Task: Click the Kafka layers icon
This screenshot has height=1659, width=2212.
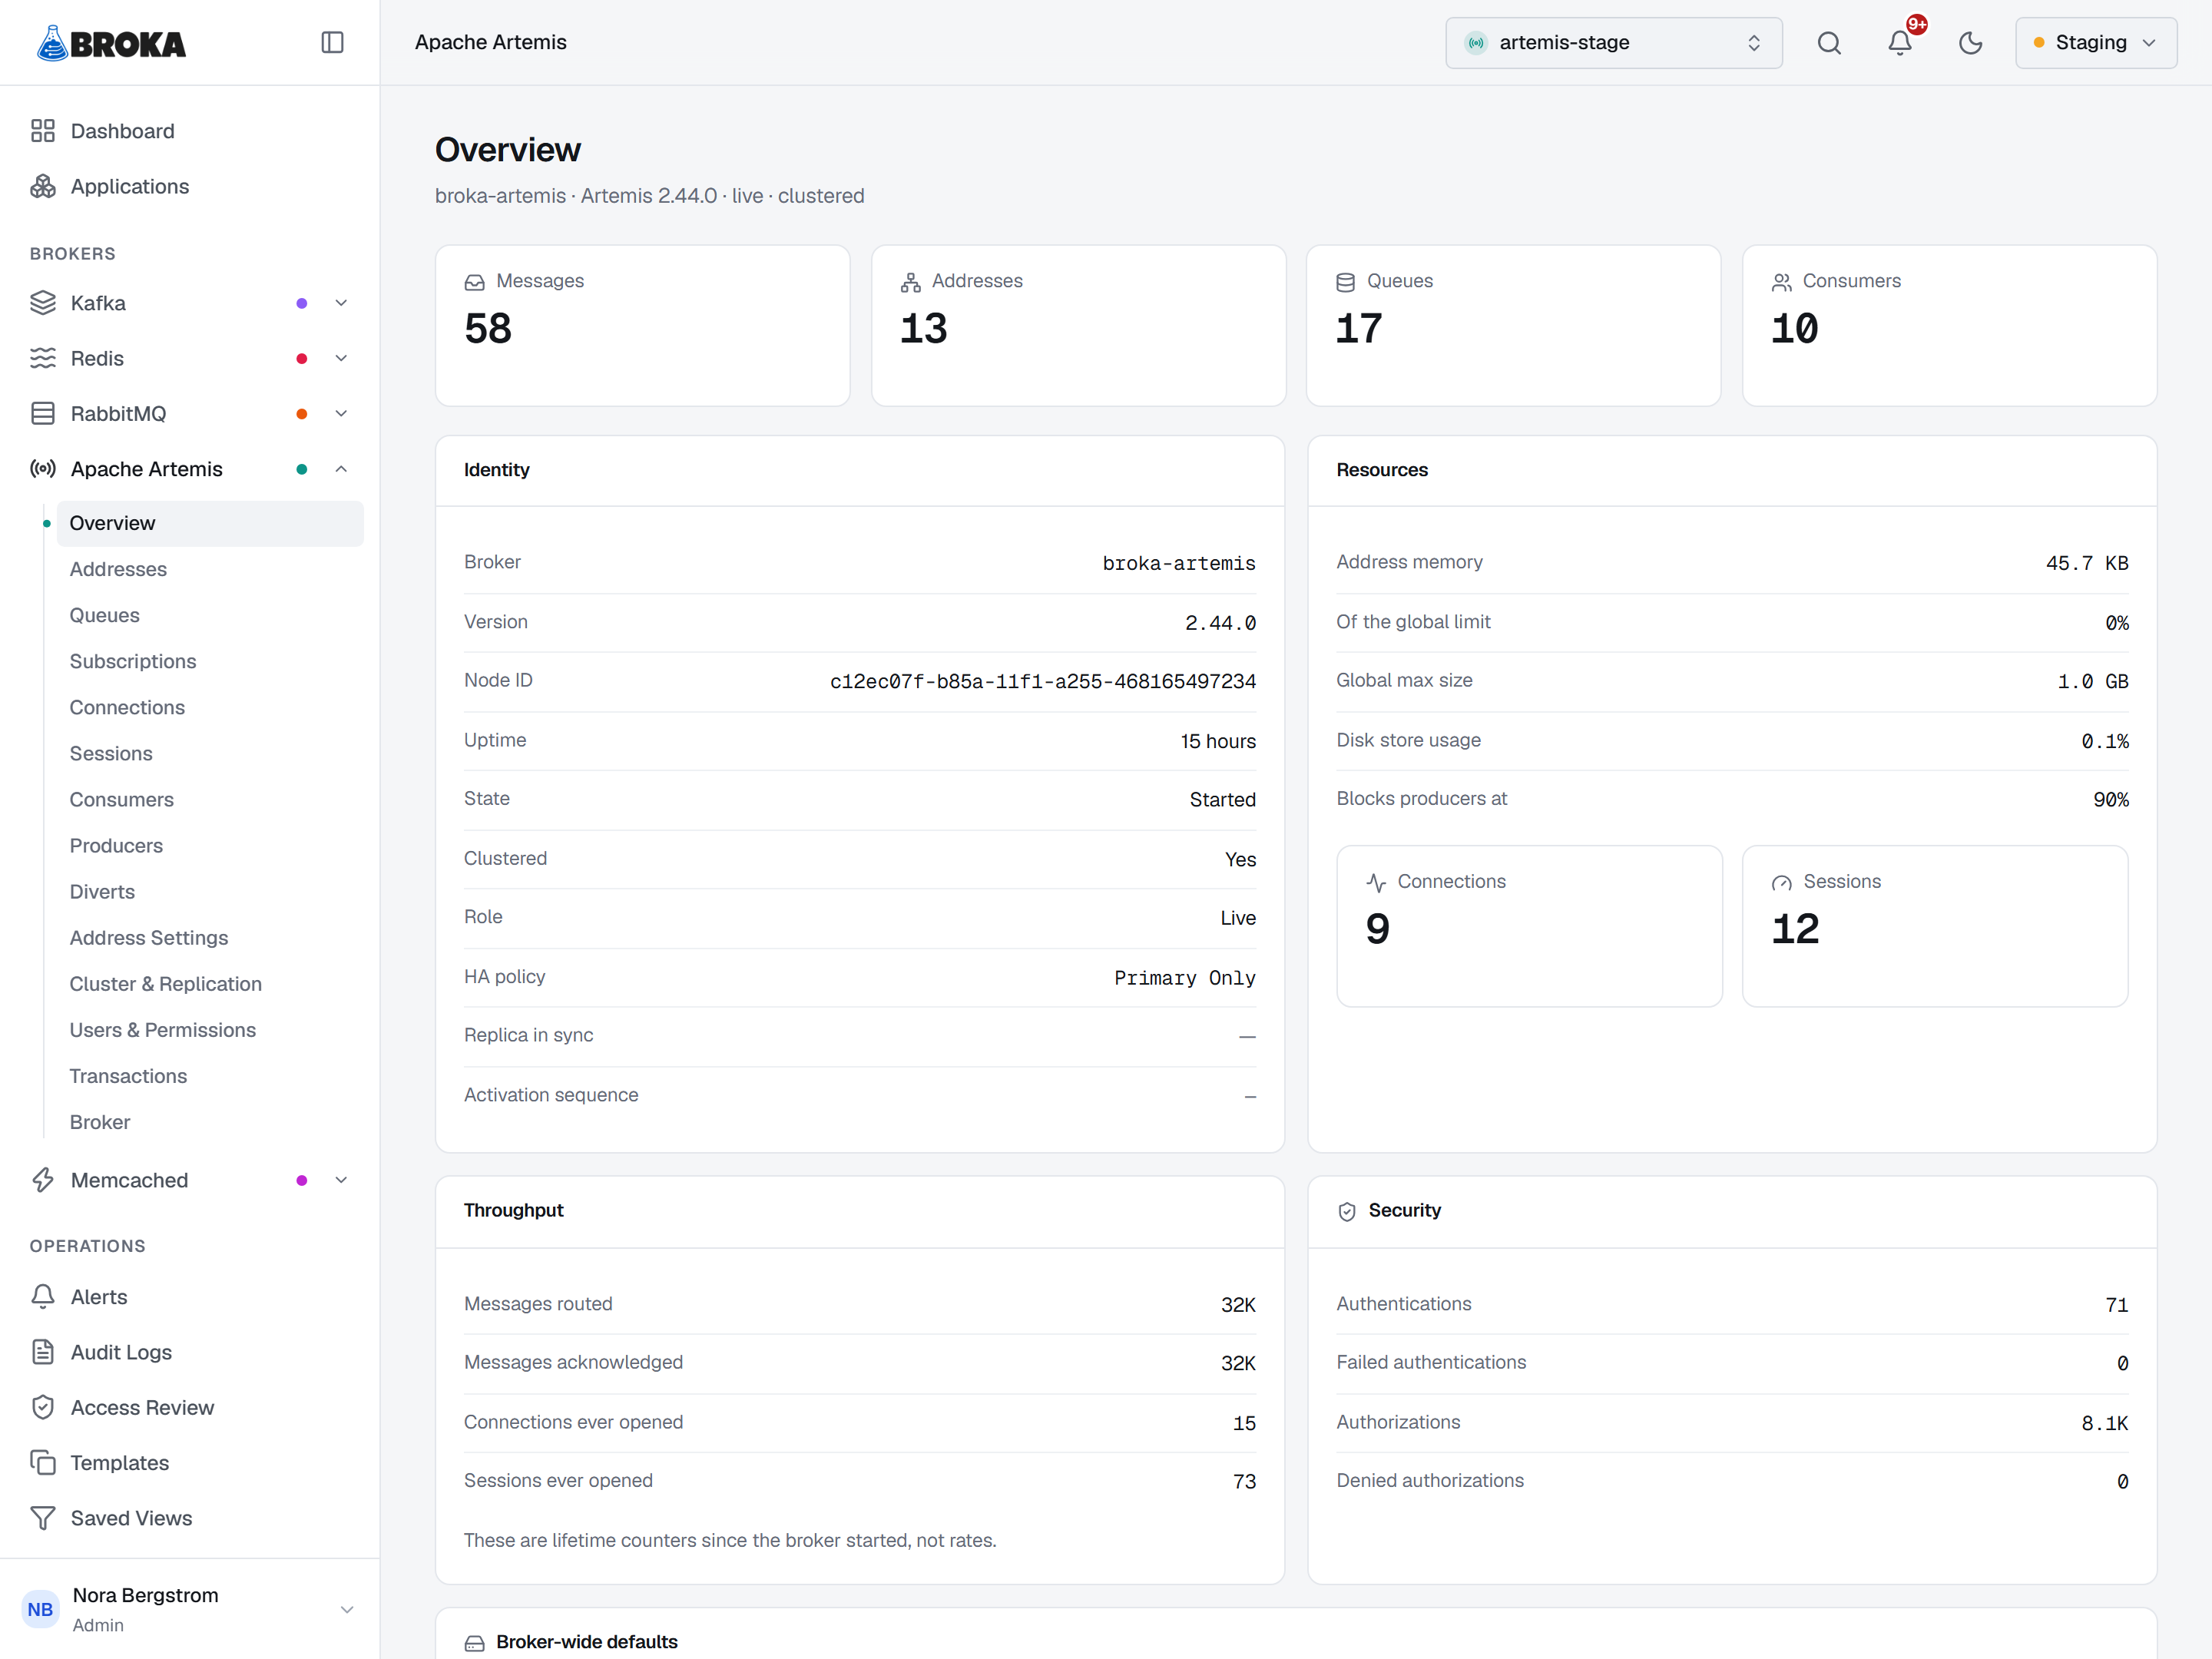Action: click(x=43, y=303)
